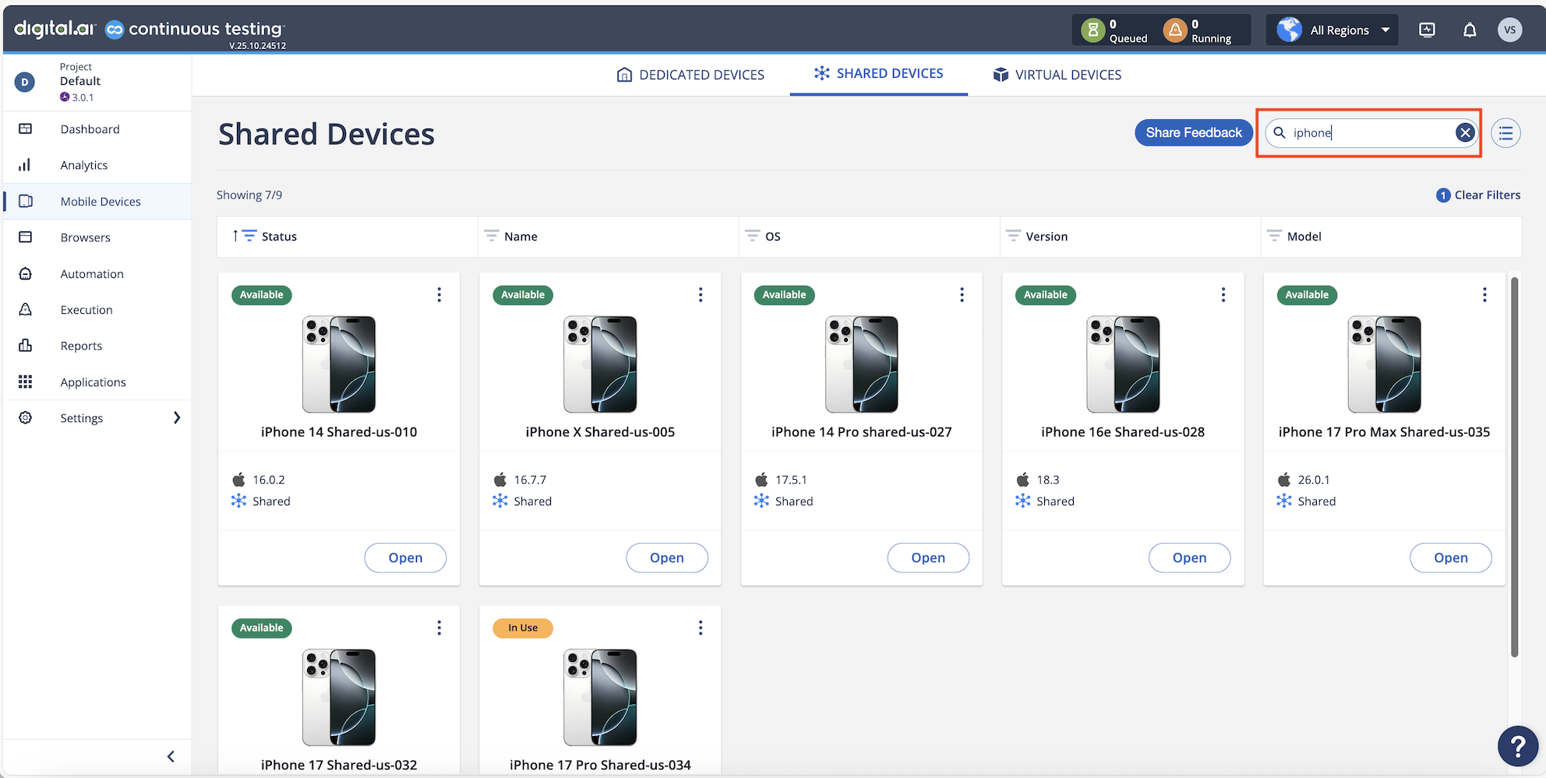Image resolution: width=1546 pixels, height=778 pixels.
Task: Open the monitor icon in top bar
Action: 1427,30
